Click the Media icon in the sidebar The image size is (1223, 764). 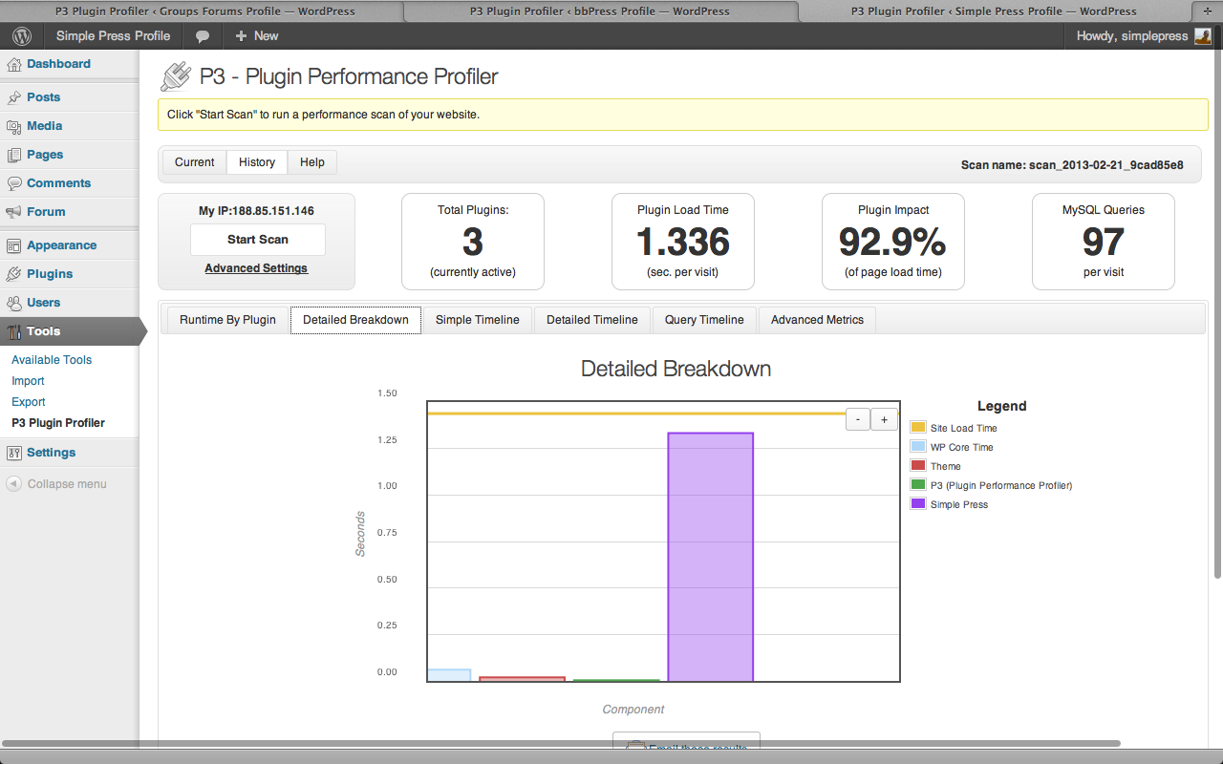pos(14,126)
